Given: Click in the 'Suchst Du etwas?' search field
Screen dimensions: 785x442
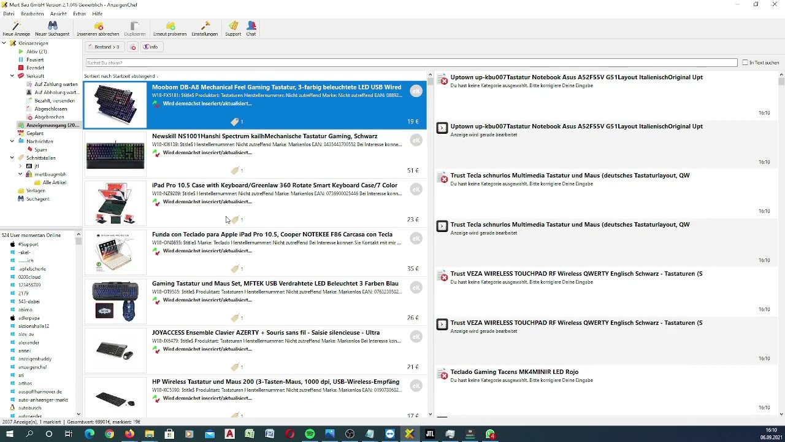Looking at the screenshot, I should click(412, 63).
